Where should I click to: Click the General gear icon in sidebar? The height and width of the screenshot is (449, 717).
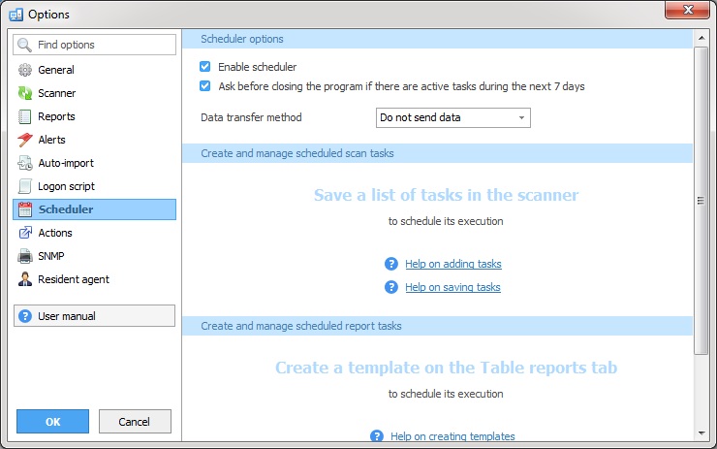coord(25,70)
